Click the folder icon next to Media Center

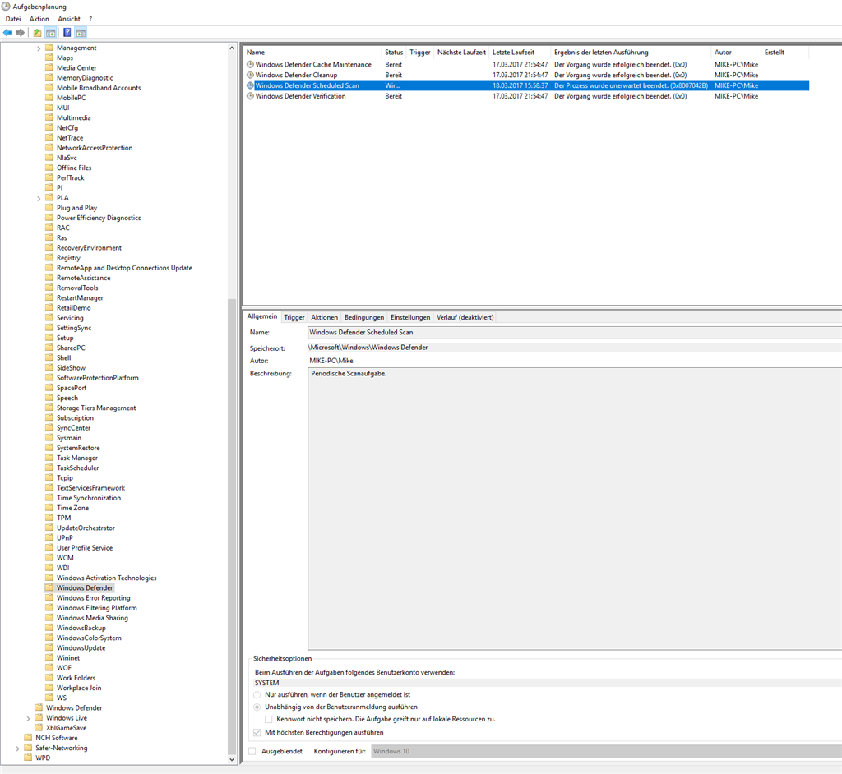point(49,67)
